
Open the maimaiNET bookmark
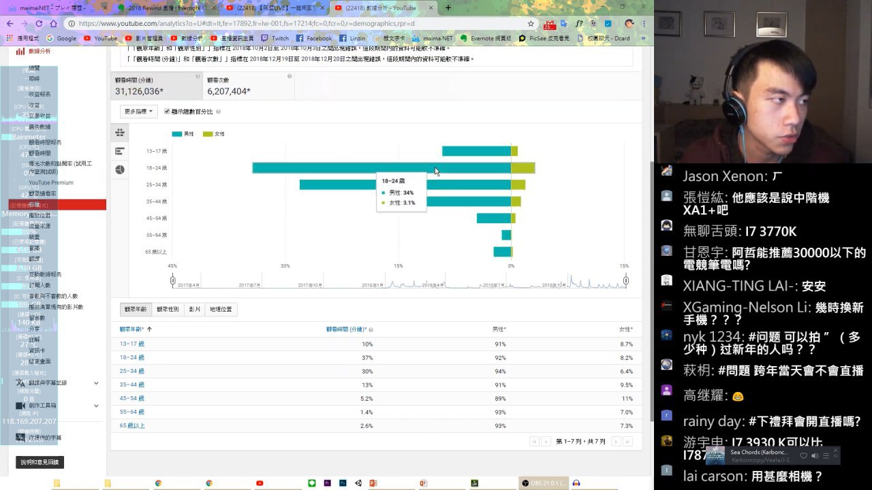tap(432, 39)
